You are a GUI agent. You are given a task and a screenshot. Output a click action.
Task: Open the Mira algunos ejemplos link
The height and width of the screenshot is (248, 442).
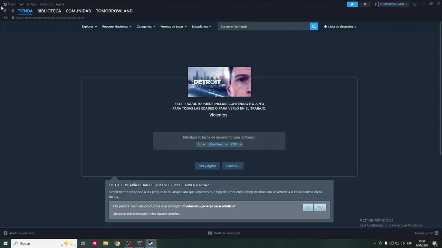[165, 214]
